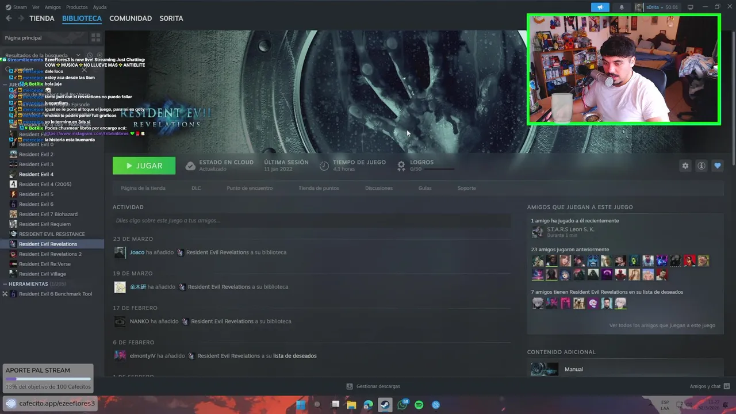Image resolution: width=736 pixels, height=414 pixels.
Task: Click the playtime clock icon
Action: 324,166
